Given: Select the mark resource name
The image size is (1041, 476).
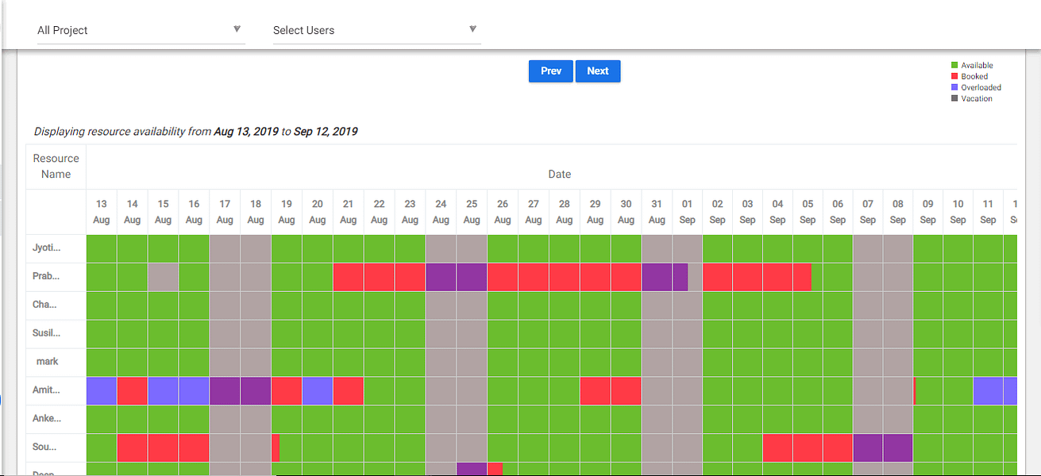Looking at the screenshot, I should 48,362.
